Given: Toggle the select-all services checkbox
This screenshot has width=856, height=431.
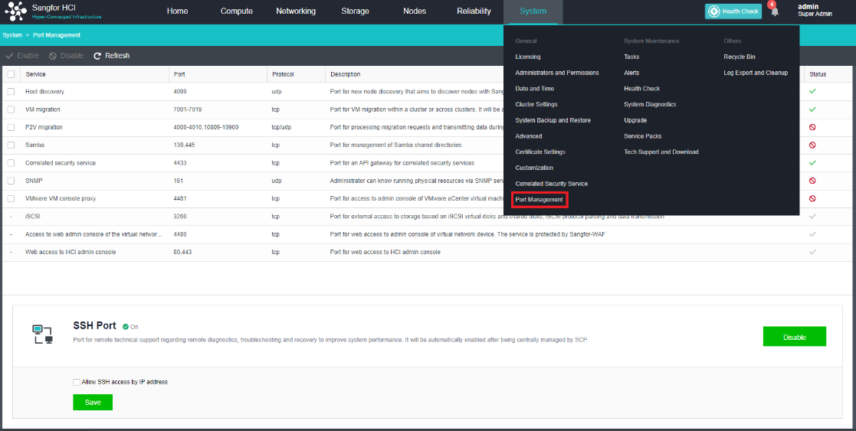Looking at the screenshot, I should tap(11, 74).
